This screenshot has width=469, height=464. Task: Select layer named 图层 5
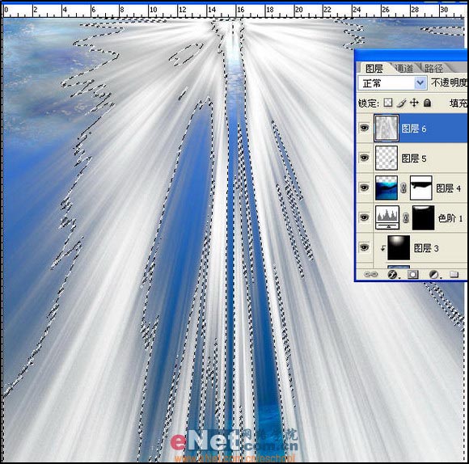pyautogui.click(x=414, y=158)
